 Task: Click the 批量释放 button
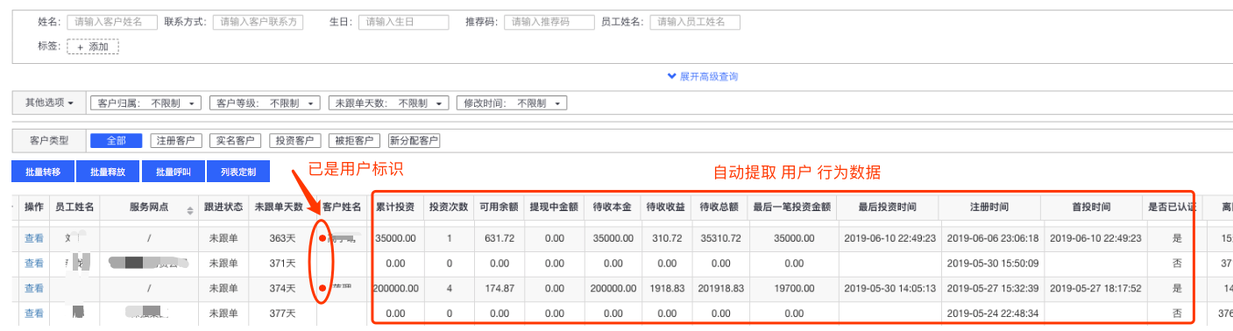[108, 173]
